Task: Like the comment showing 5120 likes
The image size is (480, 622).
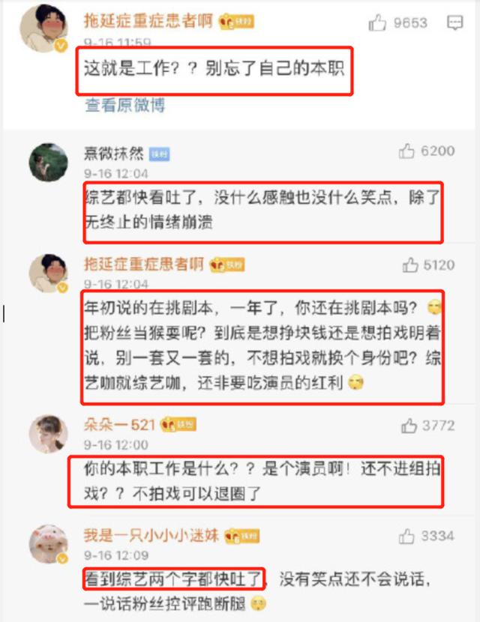Action: click(x=410, y=265)
